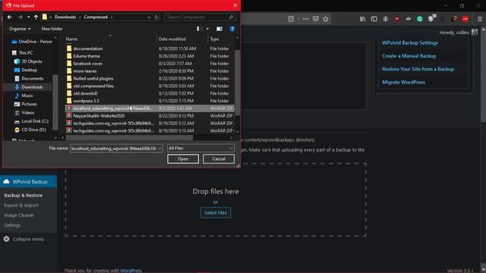This screenshot has height=273, width=486.
Task: Expand the address bar history dropdown
Action: coord(149,17)
